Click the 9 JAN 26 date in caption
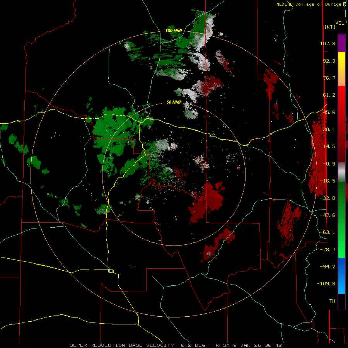The width and height of the screenshot is (348, 348). [247, 345]
